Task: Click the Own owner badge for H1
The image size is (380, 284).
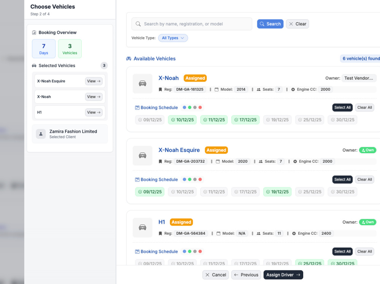Action: 367,222
